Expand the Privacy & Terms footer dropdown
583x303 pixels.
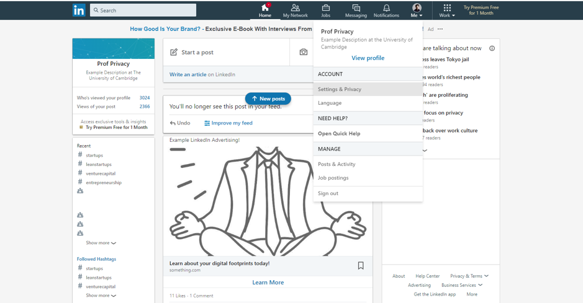(469, 276)
